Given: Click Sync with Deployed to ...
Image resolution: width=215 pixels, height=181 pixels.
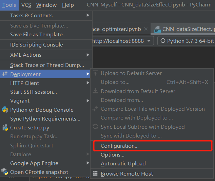Looking at the screenshot, I should [152, 136].
